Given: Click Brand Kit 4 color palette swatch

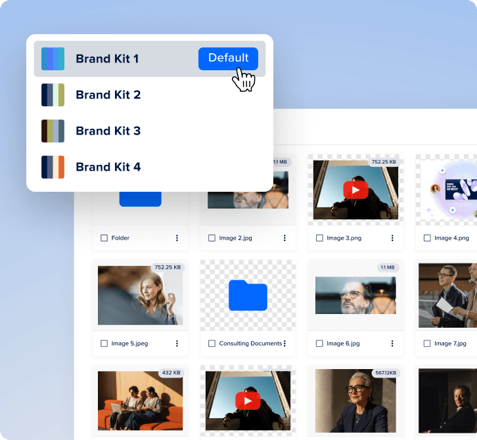Looking at the screenshot, I should [53, 167].
